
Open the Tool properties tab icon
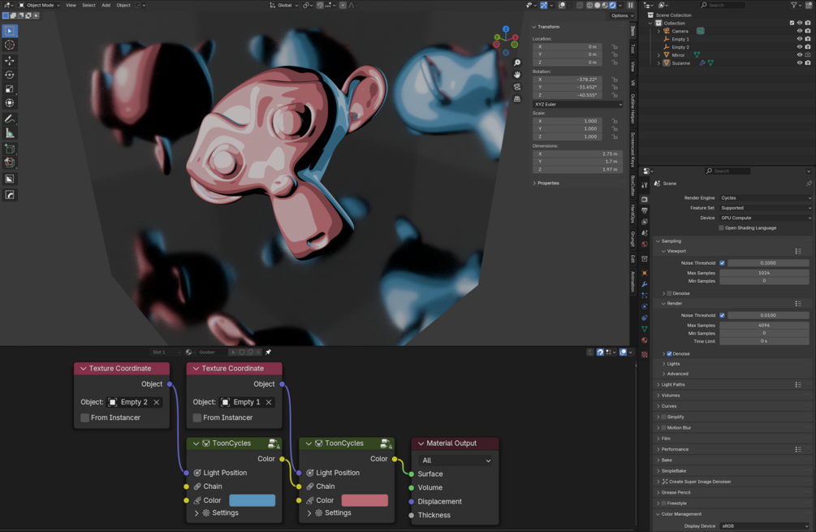tap(645, 185)
